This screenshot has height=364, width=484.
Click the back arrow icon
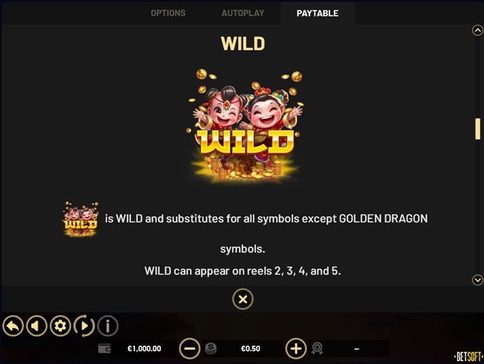pos(13,326)
